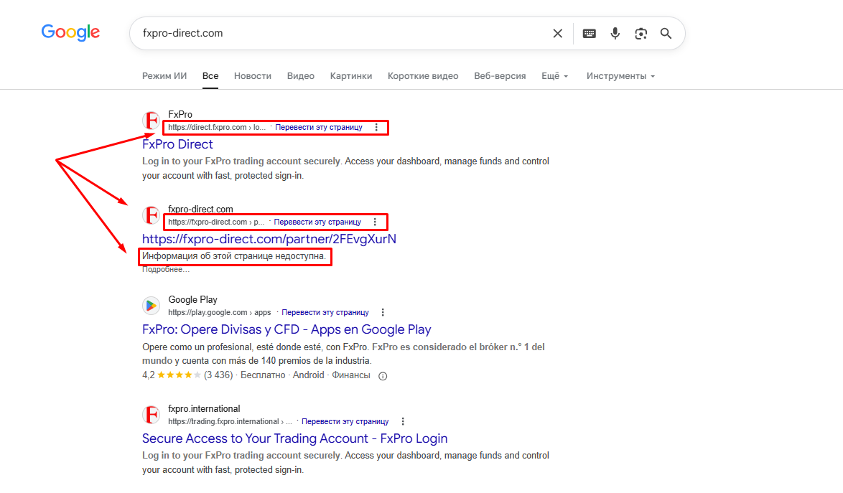The image size is (843, 493).
Task: Click favicon of fxpro-direct.com result
Action: pos(151,215)
